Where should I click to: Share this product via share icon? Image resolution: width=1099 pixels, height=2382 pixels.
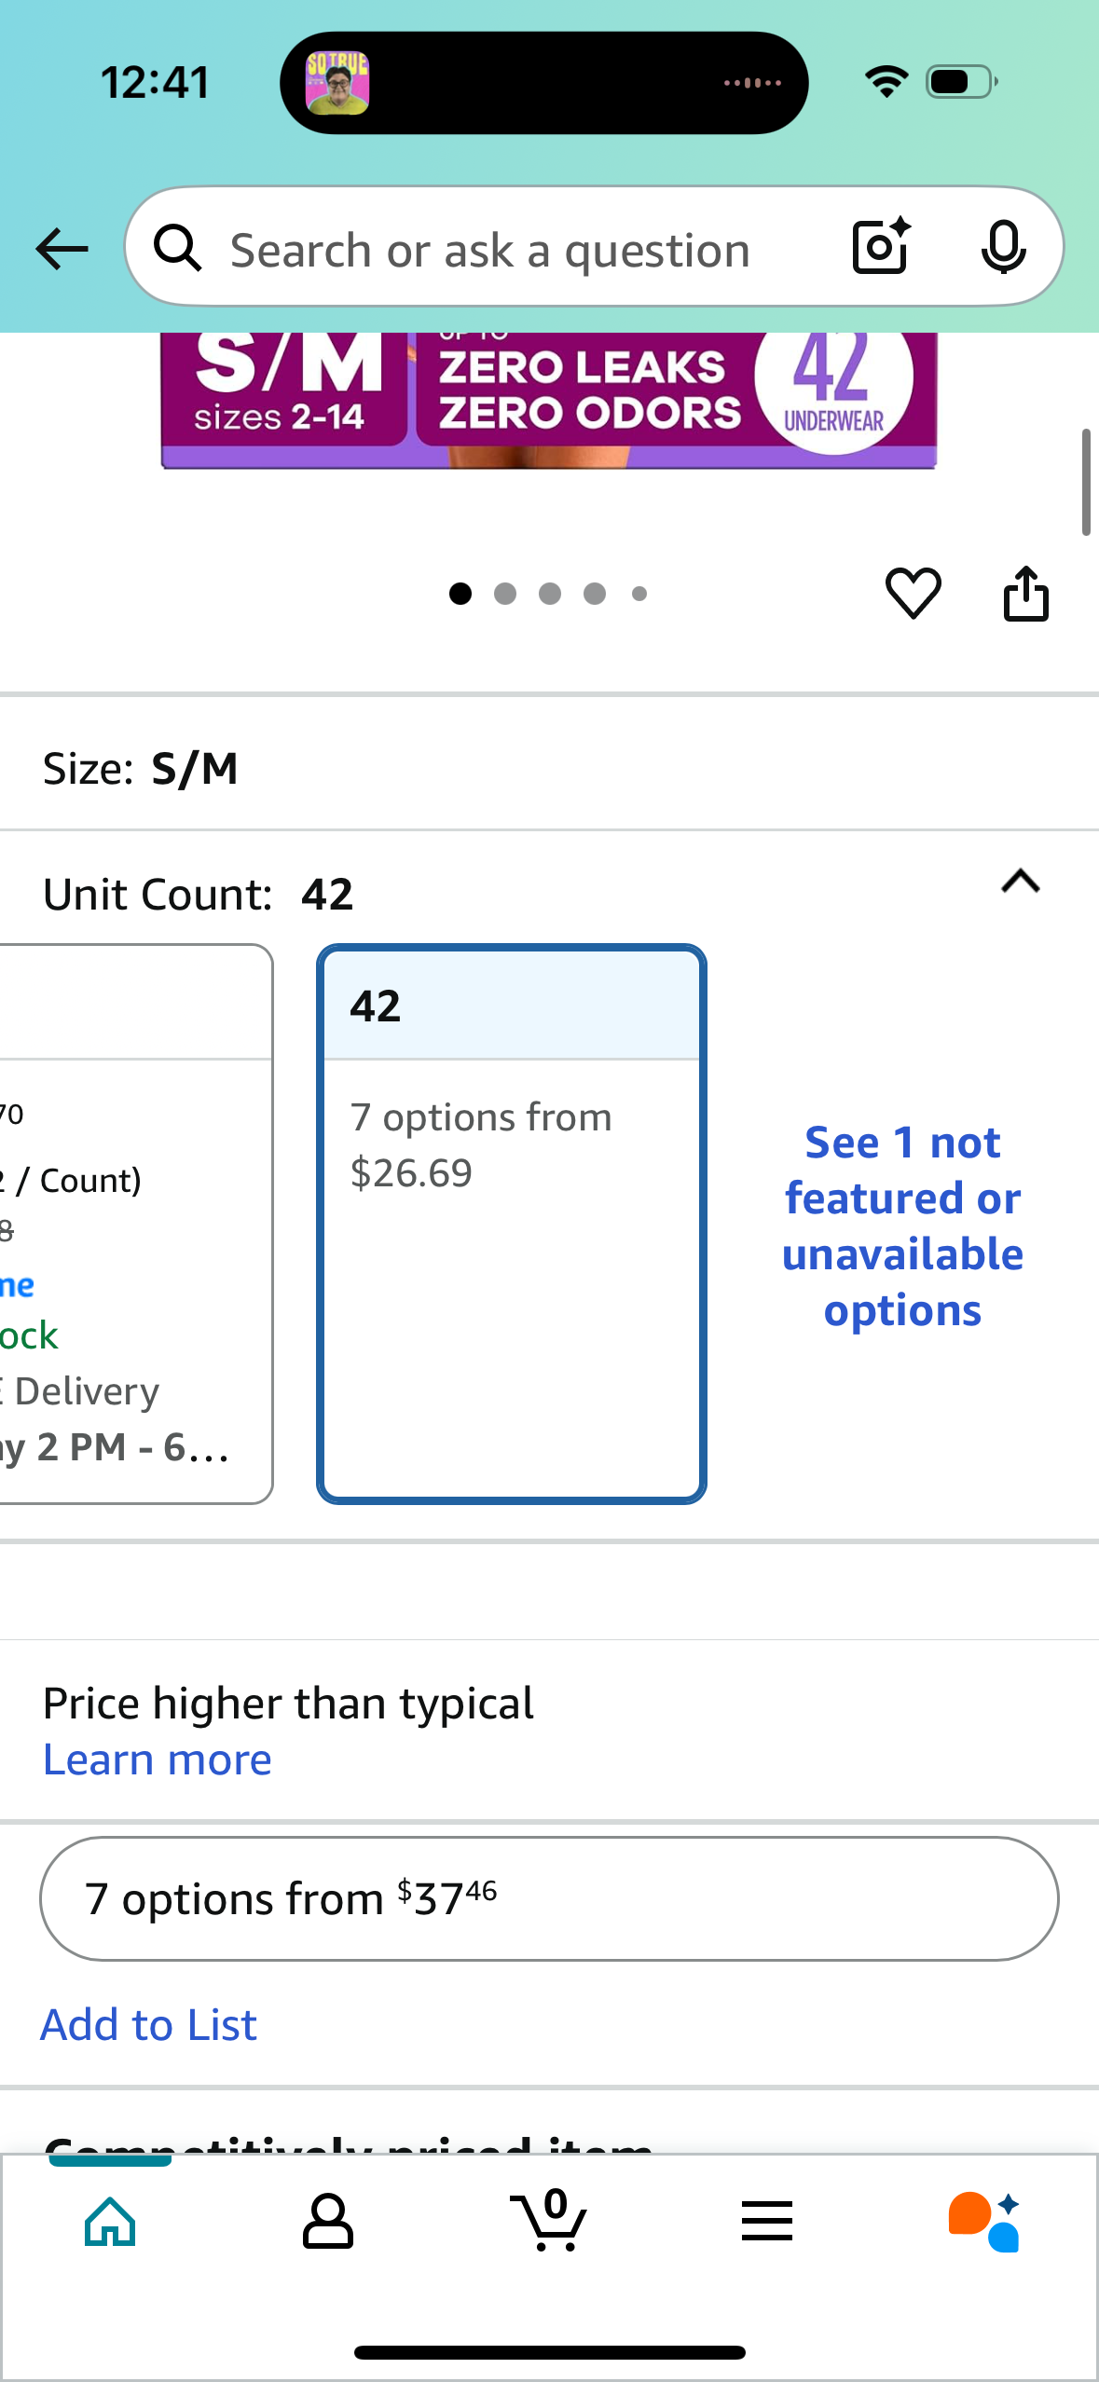(x=1025, y=593)
